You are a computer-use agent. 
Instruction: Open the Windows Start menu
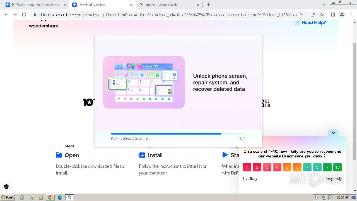(x=8, y=197)
